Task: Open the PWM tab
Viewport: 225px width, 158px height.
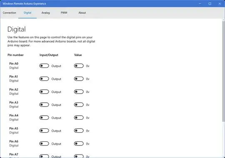Action: 64,13
